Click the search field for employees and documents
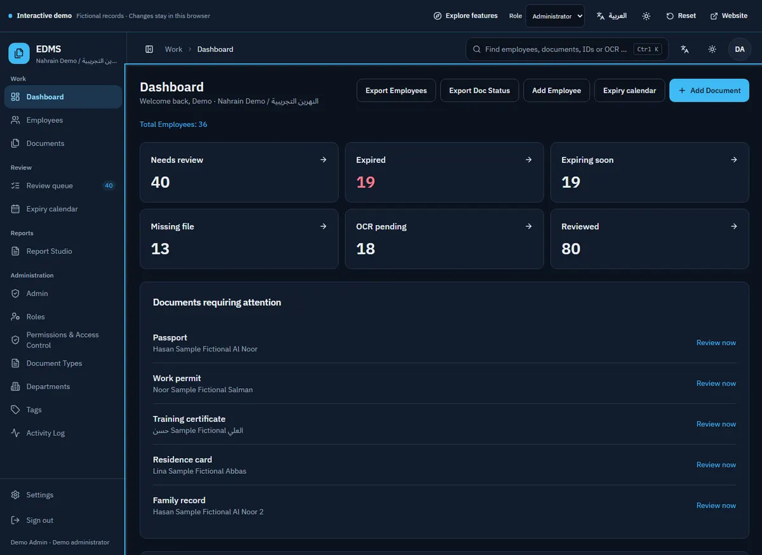Image resolution: width=762 pixels, height=555 pixels. point(566,49)
